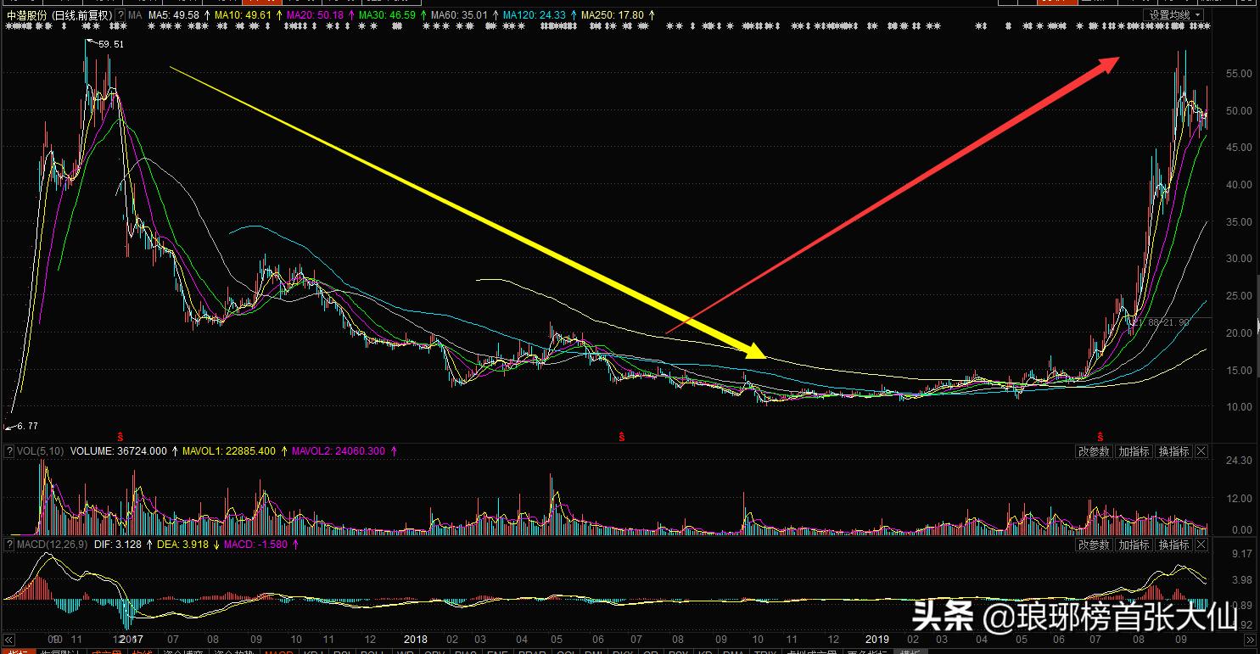Click 加指标 on the MACD panel
The image size is (1260, 654).
click(x=1134, y=545)
